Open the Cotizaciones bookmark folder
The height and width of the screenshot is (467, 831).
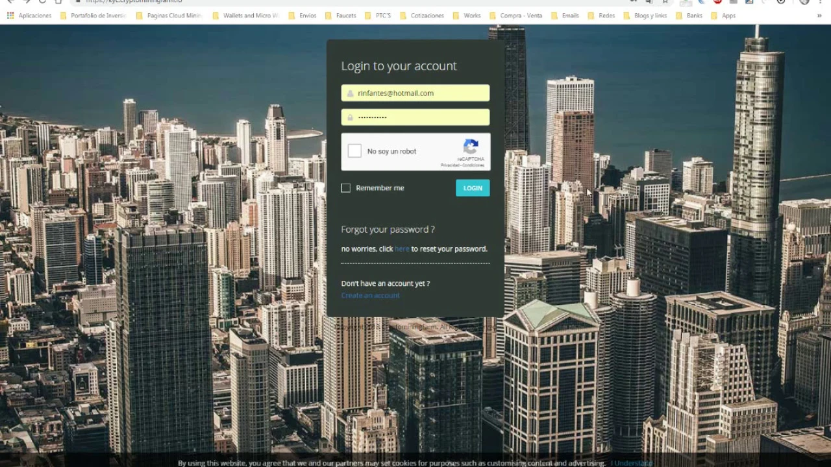point(422,16)
